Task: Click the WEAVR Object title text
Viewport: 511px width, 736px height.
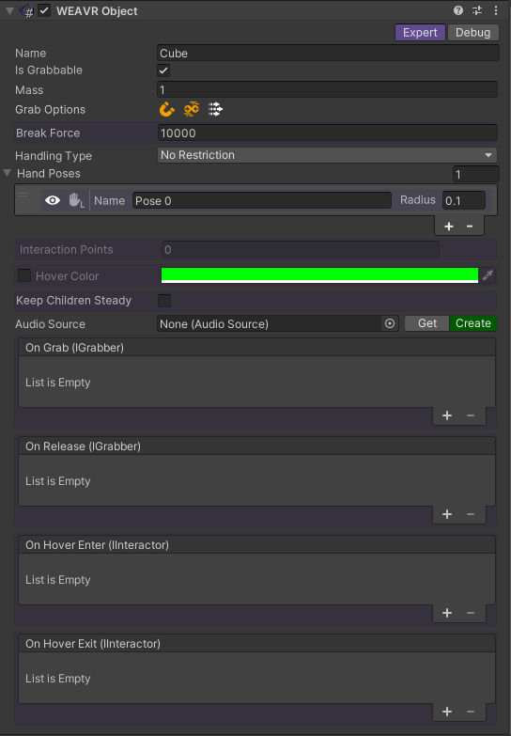Action: pos(97,10)
